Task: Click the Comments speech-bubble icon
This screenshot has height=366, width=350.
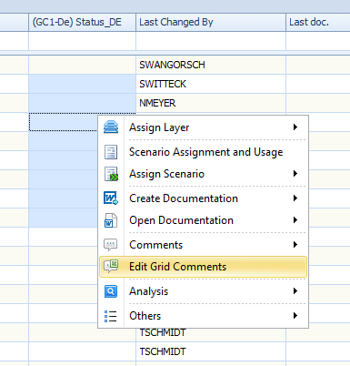Action: [x=111, y=245]
